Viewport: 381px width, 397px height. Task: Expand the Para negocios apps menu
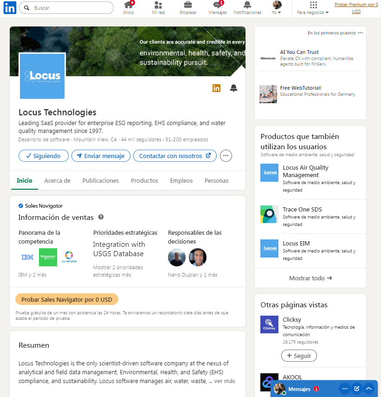pos(313,8)
